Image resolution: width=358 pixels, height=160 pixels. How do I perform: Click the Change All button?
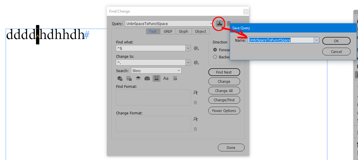224,91
